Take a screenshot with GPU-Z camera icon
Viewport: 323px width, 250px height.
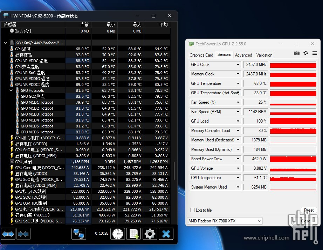(297, 53)
